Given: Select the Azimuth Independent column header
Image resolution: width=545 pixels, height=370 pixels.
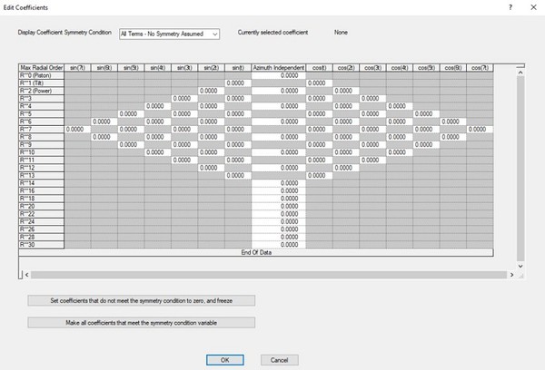Looking at the screenshot, I should coord(279,68).
